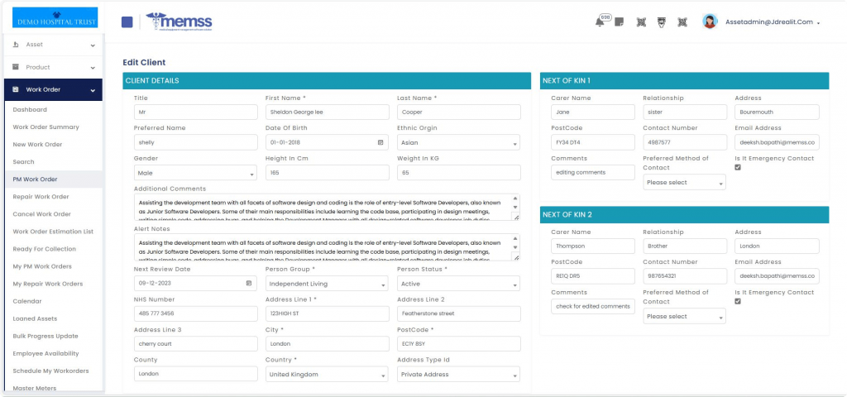This screenshot has width=847, height=397.
Task: Open the Country dropdown
Action: pos(327,375)
